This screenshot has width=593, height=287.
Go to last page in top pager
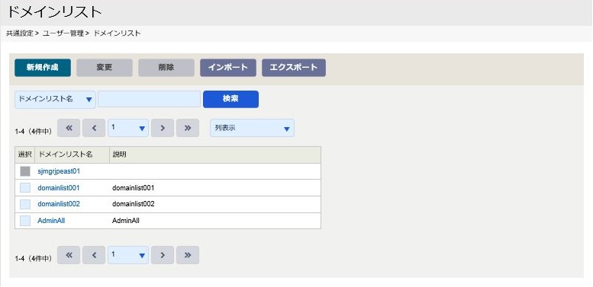(x=188, y=128)
